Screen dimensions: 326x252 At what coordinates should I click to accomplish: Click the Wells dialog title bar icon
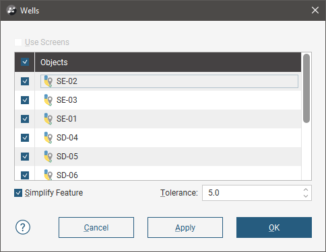tap(11, 11)
